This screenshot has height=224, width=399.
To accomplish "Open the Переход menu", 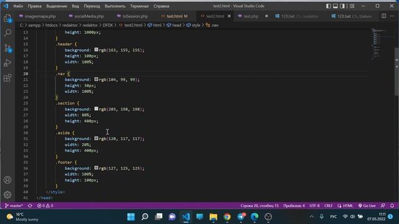I will click(x=92, y=6).
